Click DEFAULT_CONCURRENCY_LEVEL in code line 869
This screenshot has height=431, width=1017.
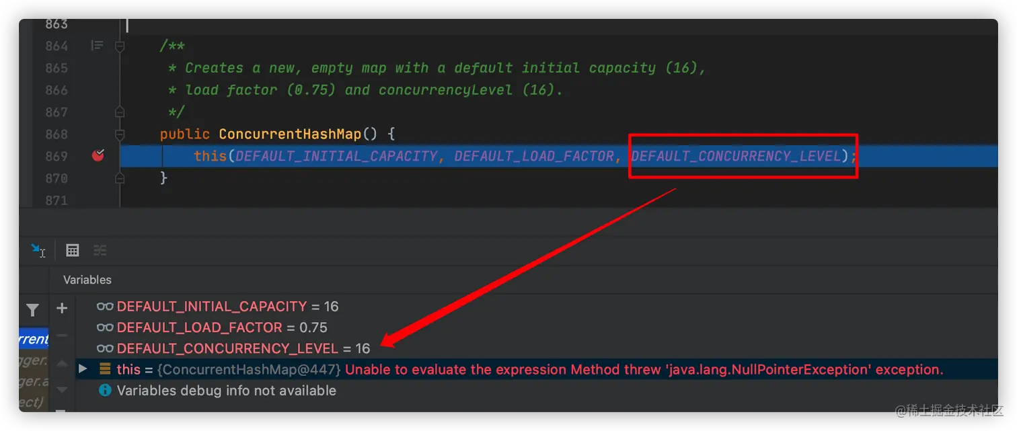pos(737,156)
